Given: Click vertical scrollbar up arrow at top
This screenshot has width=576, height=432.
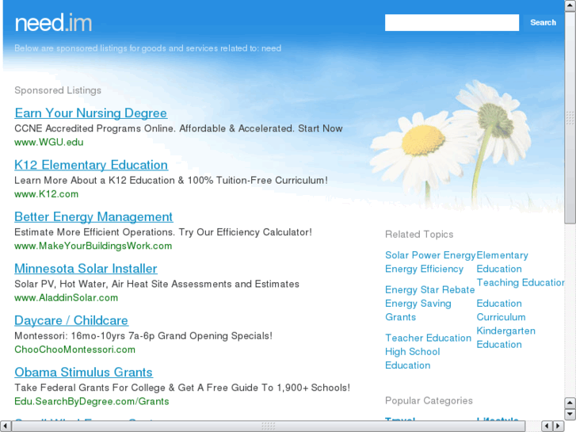Looking at the screenshot, I should 570,5.
